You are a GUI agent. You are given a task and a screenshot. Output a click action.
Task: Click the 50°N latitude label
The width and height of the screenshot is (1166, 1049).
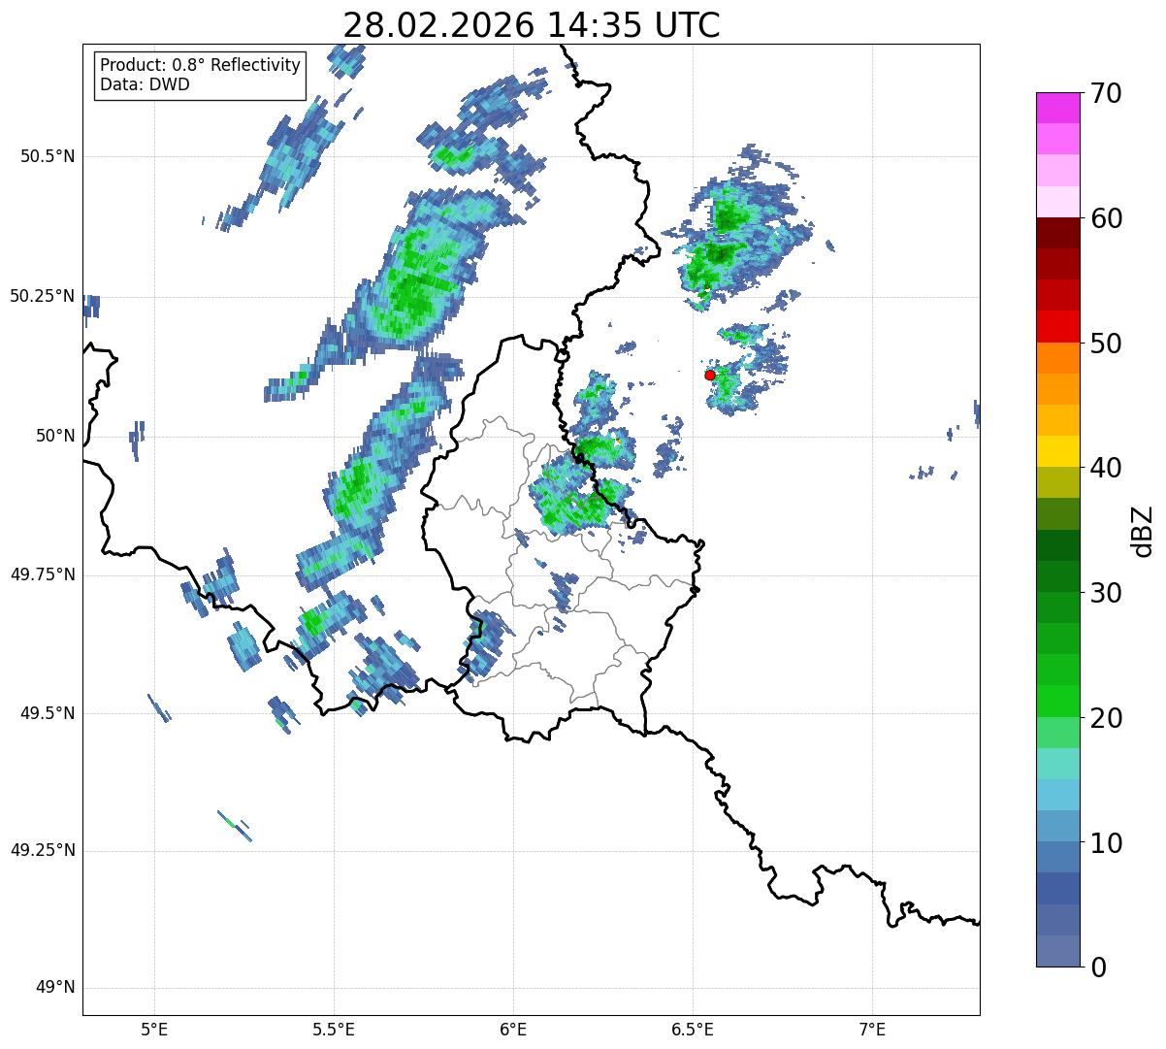(55, 436)
